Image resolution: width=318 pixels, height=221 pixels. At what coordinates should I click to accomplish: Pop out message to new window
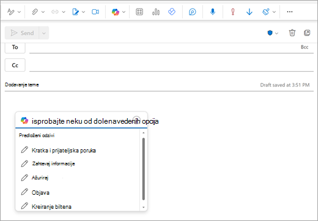click(307, 32)
